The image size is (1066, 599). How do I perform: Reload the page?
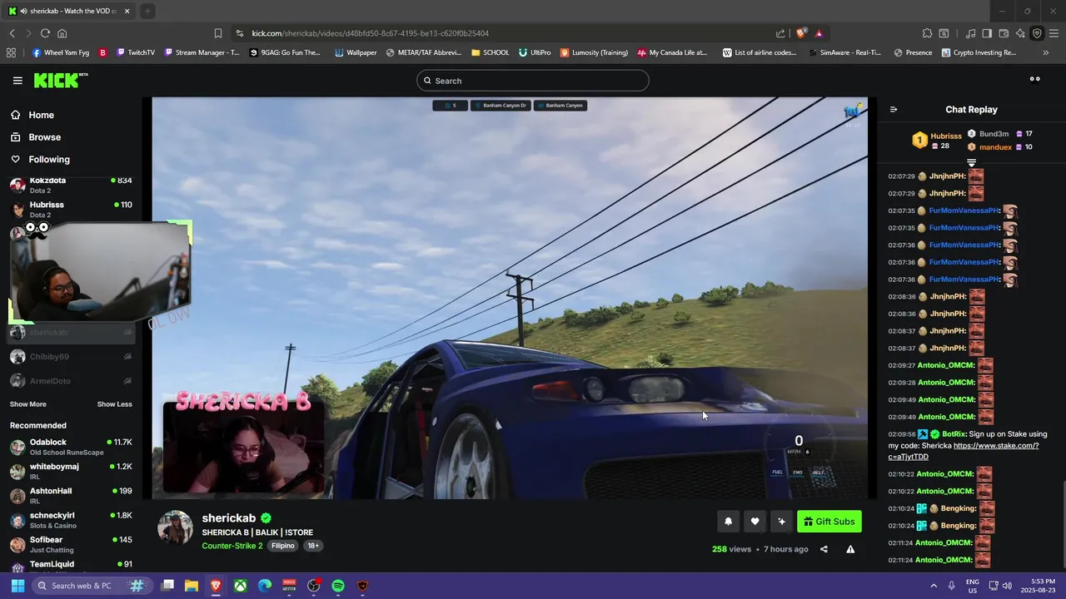pyautogui.click(x=45, y=33)
